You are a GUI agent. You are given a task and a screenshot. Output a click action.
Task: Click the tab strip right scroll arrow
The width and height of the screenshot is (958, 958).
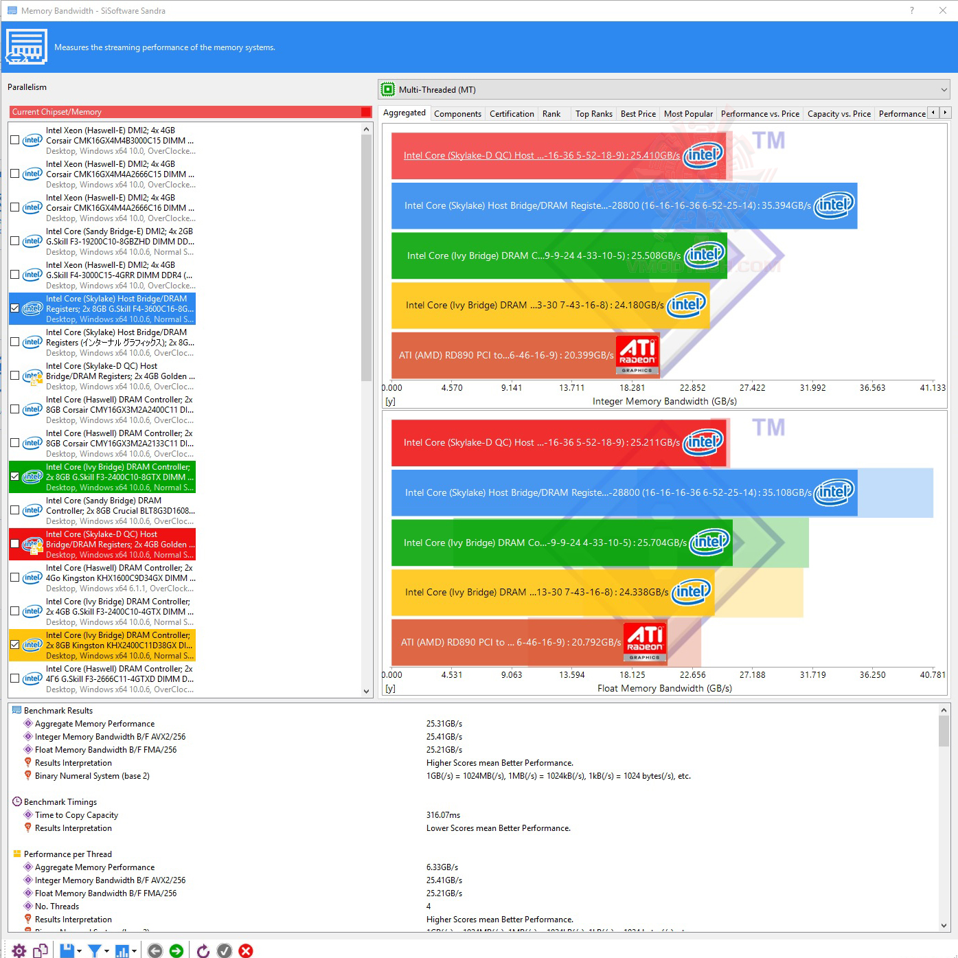click(x=945, y=113)
